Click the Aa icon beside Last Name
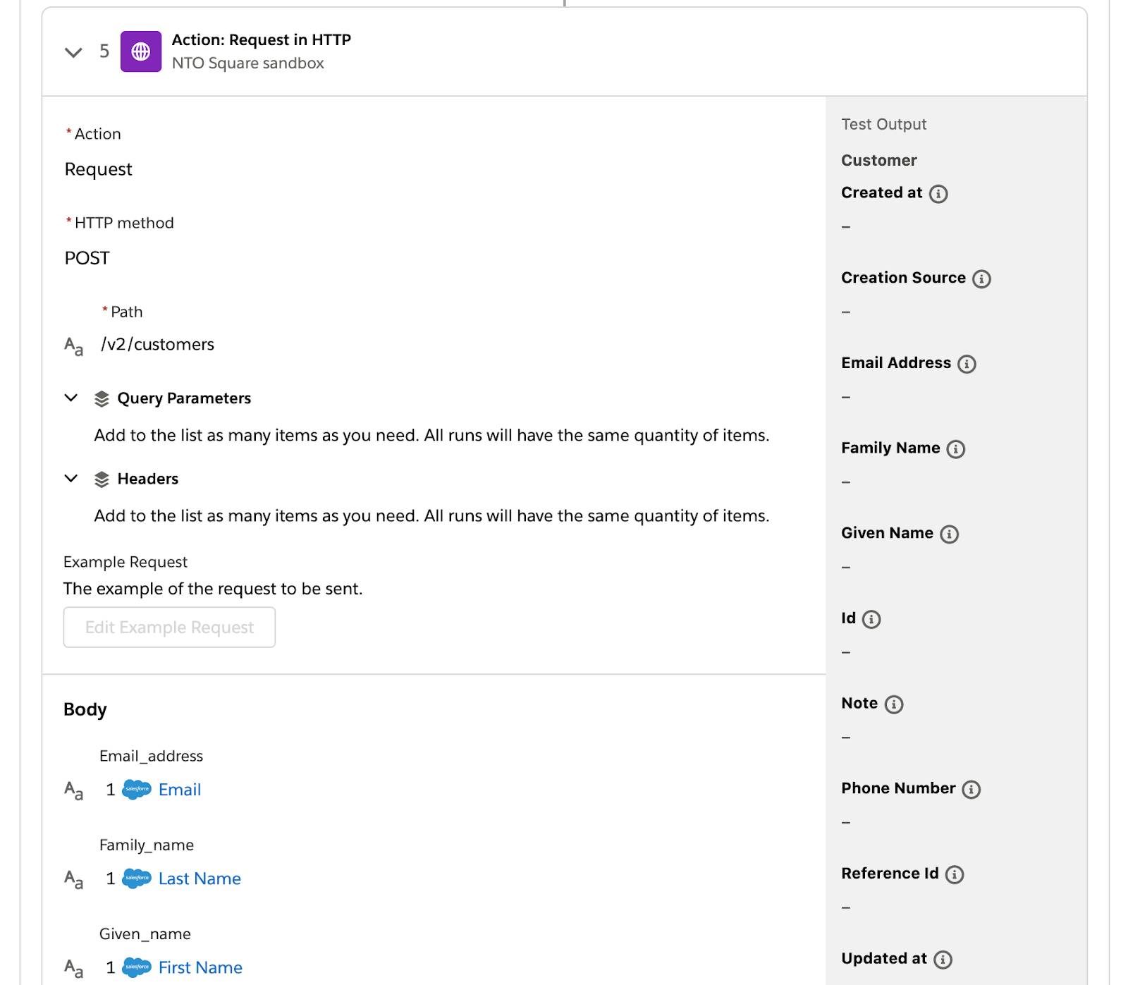This screenshot has width=1128, height=985. 74,879
